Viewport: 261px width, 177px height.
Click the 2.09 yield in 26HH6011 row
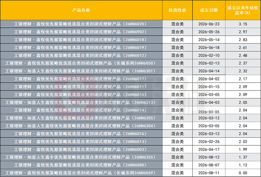pyautogui.click(x=243, y=87)
